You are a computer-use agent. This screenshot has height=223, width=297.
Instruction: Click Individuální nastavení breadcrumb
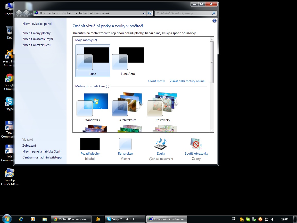[x=94, y=13]
